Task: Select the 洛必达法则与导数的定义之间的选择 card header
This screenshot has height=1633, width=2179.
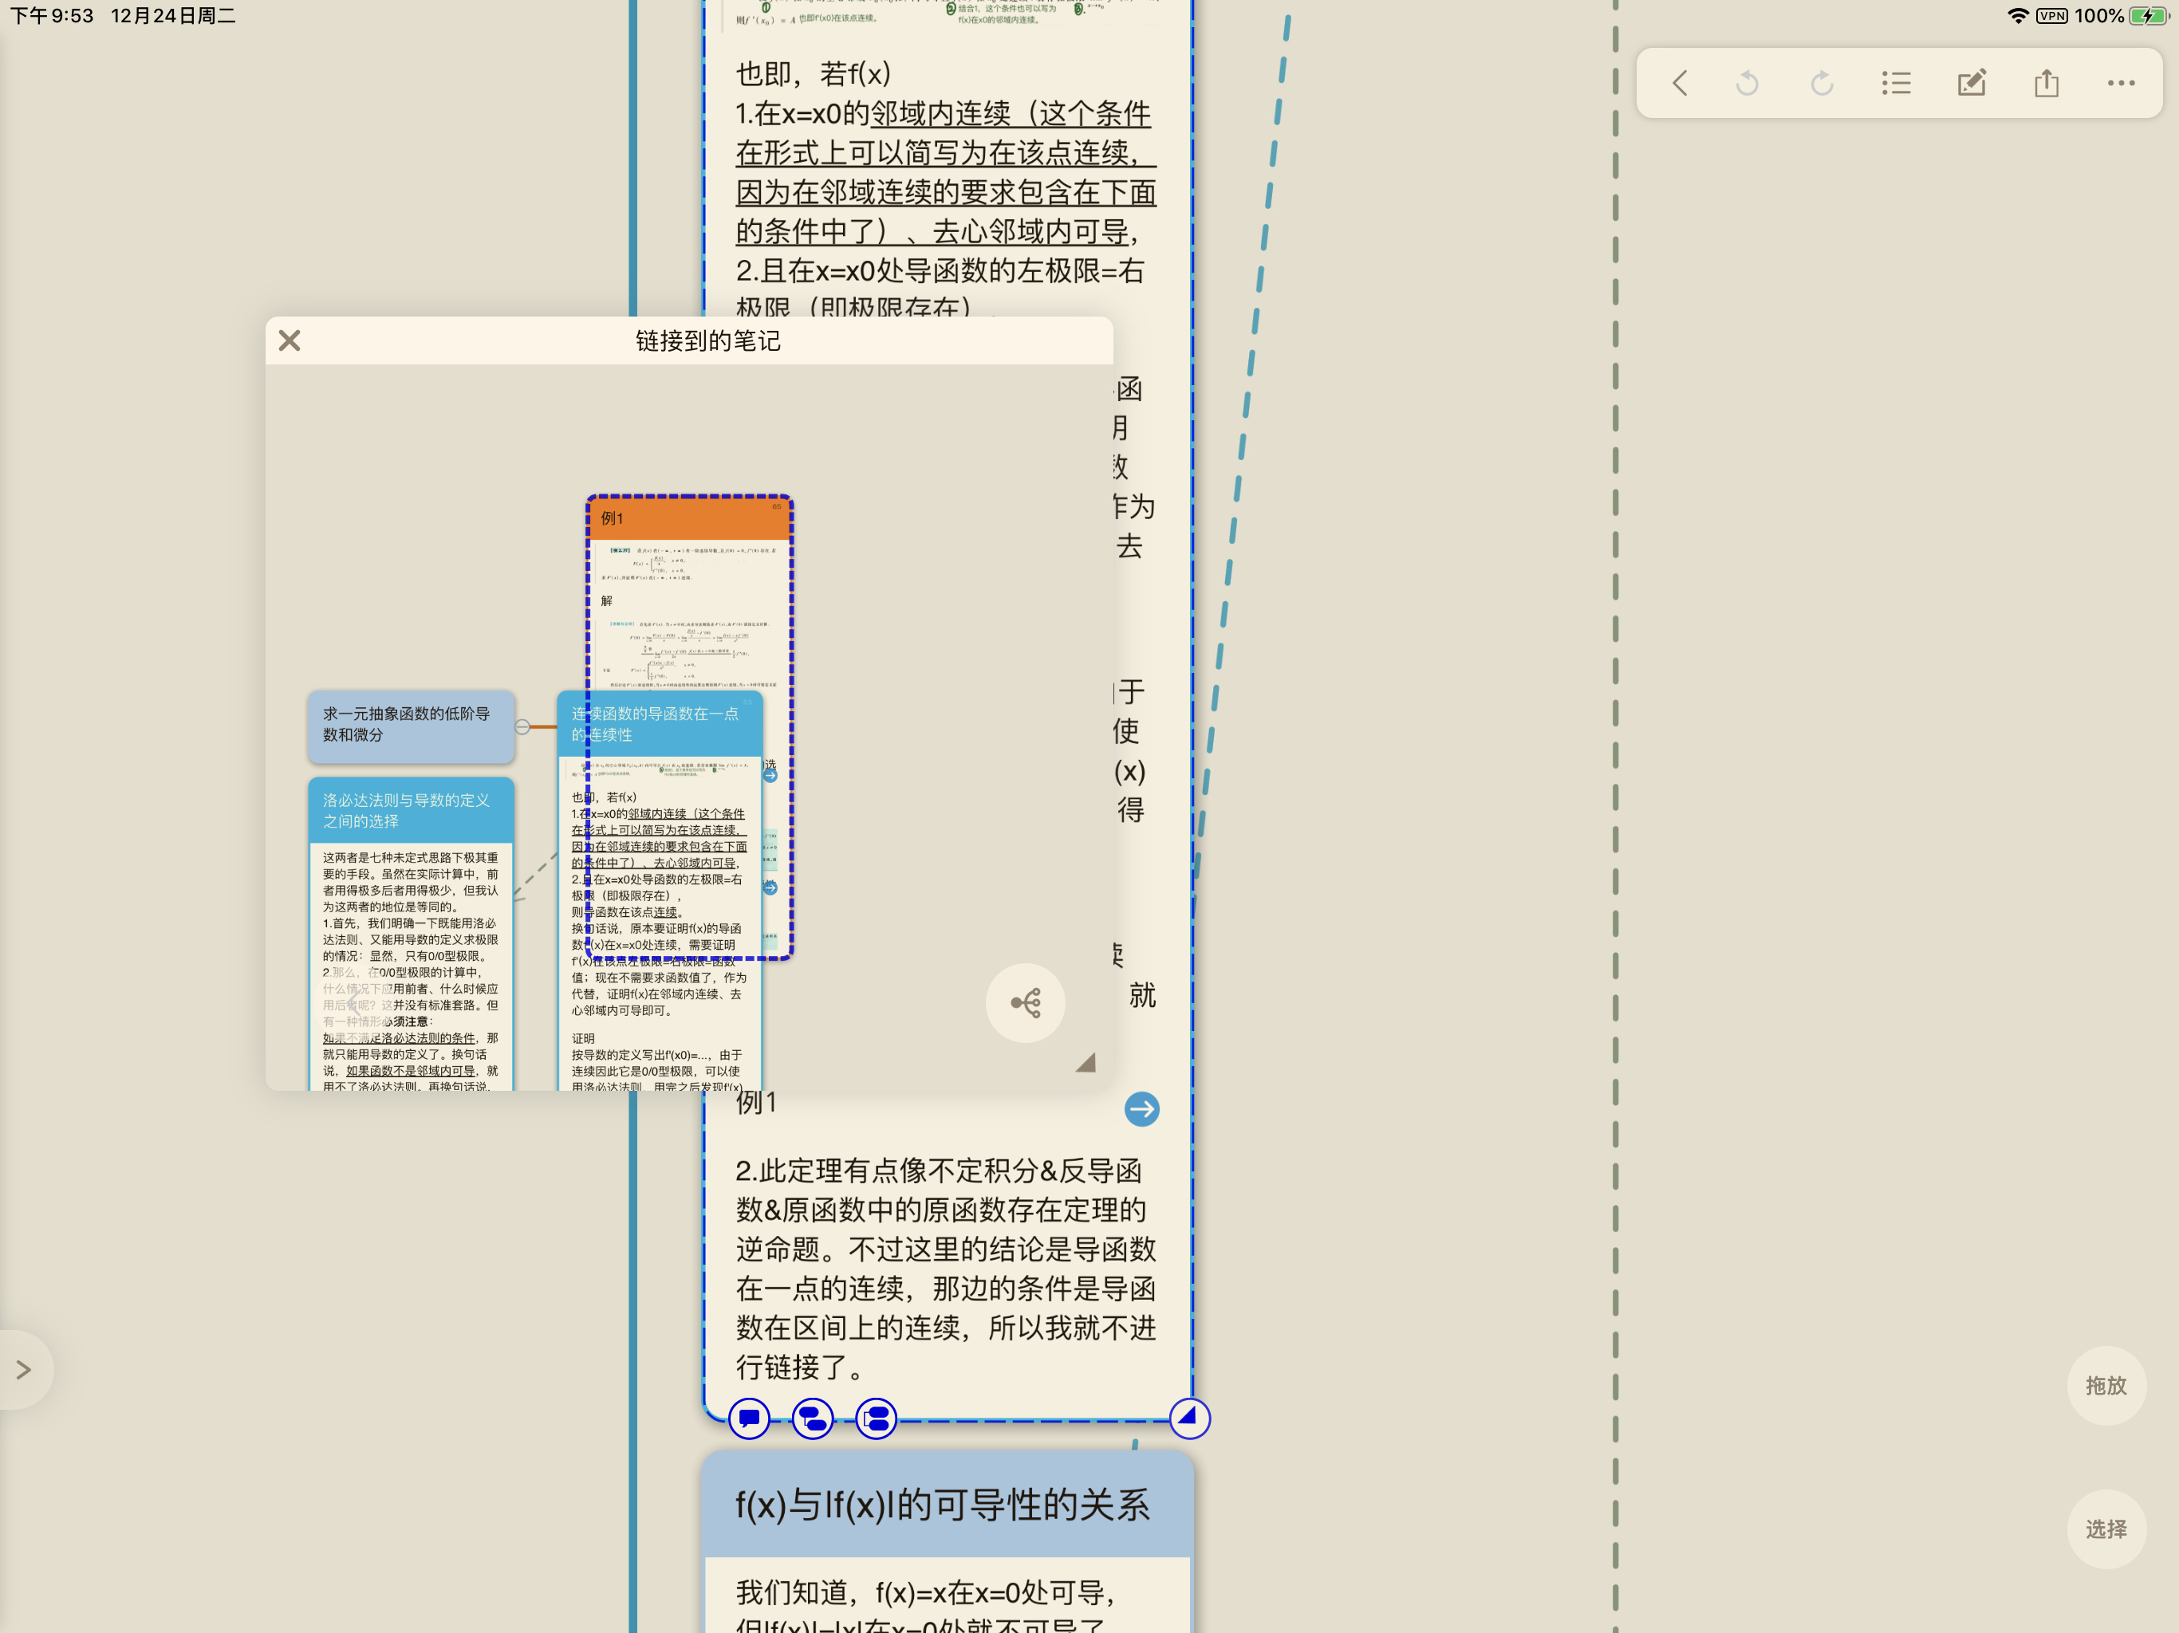Action: 411,811
